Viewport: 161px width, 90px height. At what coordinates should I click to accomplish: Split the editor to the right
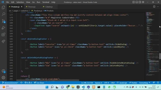coord(154,7)
